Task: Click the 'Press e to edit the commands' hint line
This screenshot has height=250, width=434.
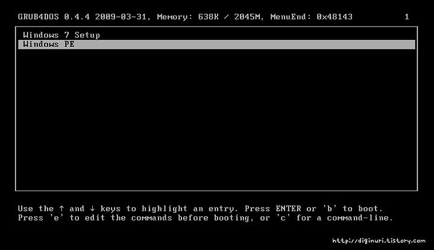Action: click(x=206, y=218)
